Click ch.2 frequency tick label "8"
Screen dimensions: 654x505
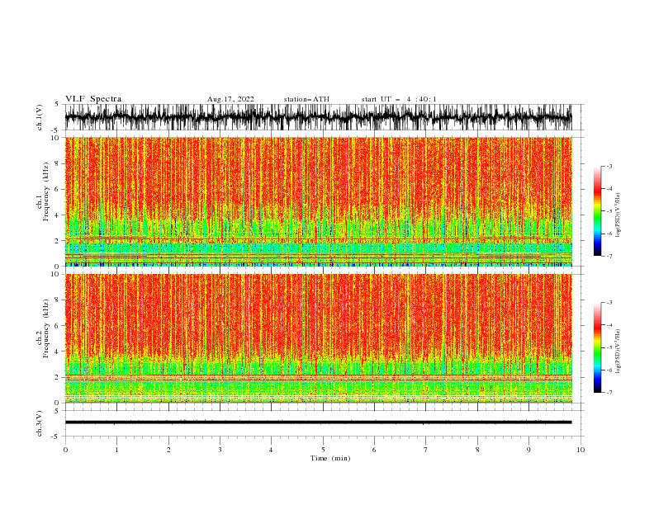(x=58, y=300)
